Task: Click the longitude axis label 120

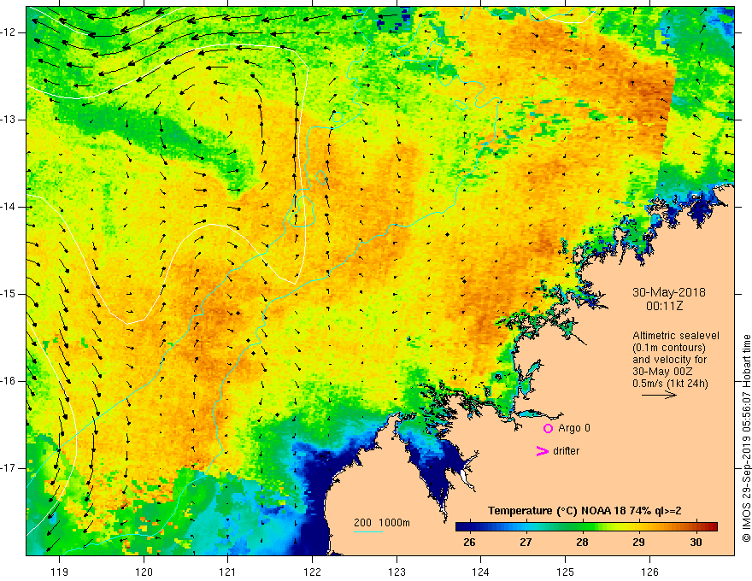Action: point(144,572)
